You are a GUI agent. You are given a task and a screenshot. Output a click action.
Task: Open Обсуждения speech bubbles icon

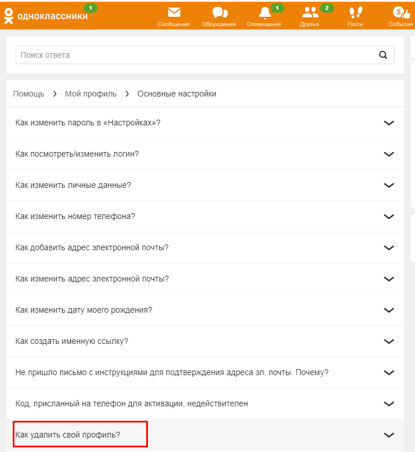220,13
